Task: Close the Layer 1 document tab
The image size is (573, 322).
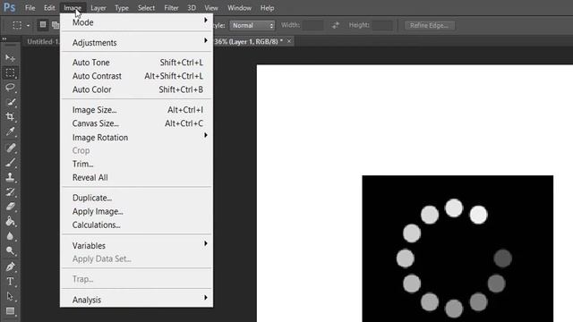Action: pyautogui.click(x=289, y=41)
